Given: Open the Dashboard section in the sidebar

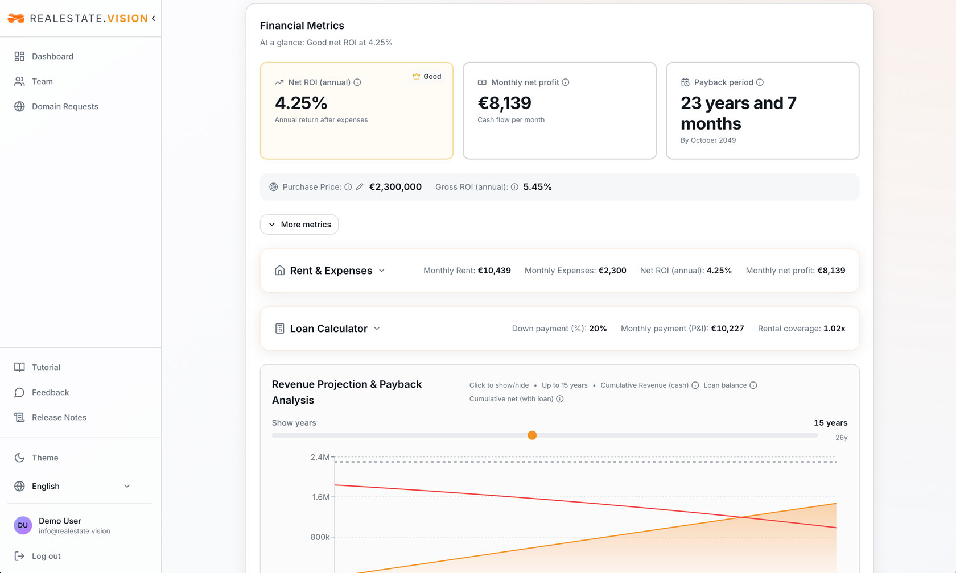Looking at the screenshot, I should pyautogui.click(x=52, y=56).
